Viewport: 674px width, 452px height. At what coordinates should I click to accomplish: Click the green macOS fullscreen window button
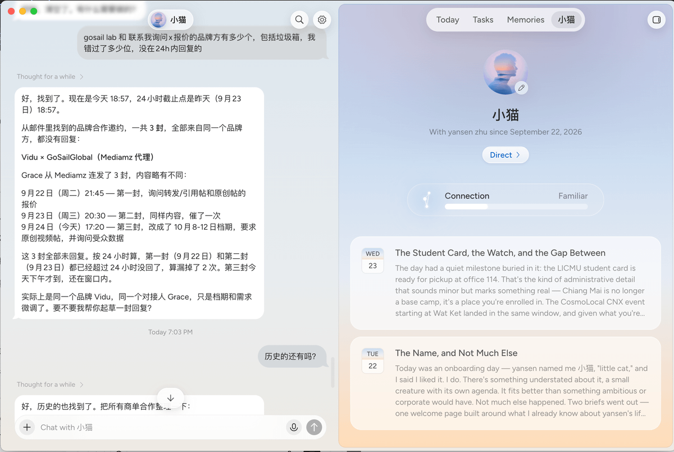coord(34,11)
